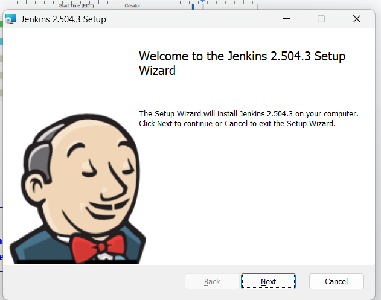Select the 'Creator' column header behind the dialog

132,5
